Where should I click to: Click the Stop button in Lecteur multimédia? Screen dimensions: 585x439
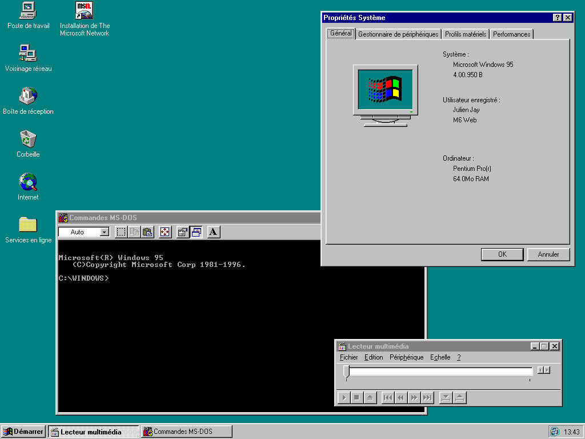pyautogui.click(x=356, y=398)
